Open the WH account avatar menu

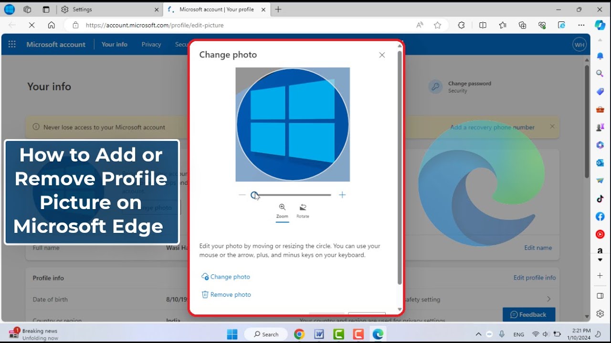click(x=579, y=45)
